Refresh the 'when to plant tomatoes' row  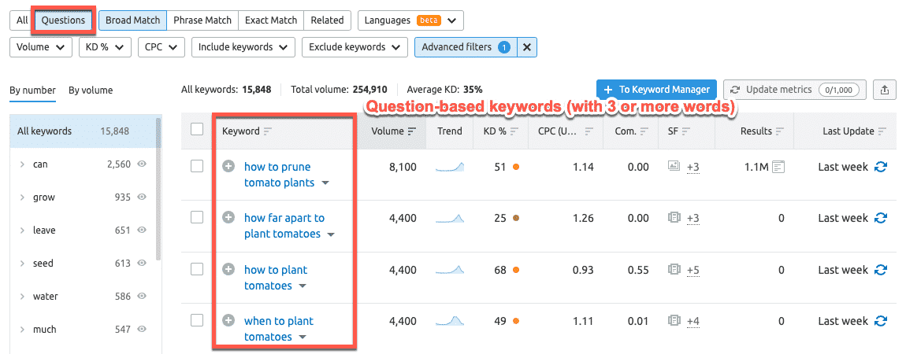pos(881,321)
